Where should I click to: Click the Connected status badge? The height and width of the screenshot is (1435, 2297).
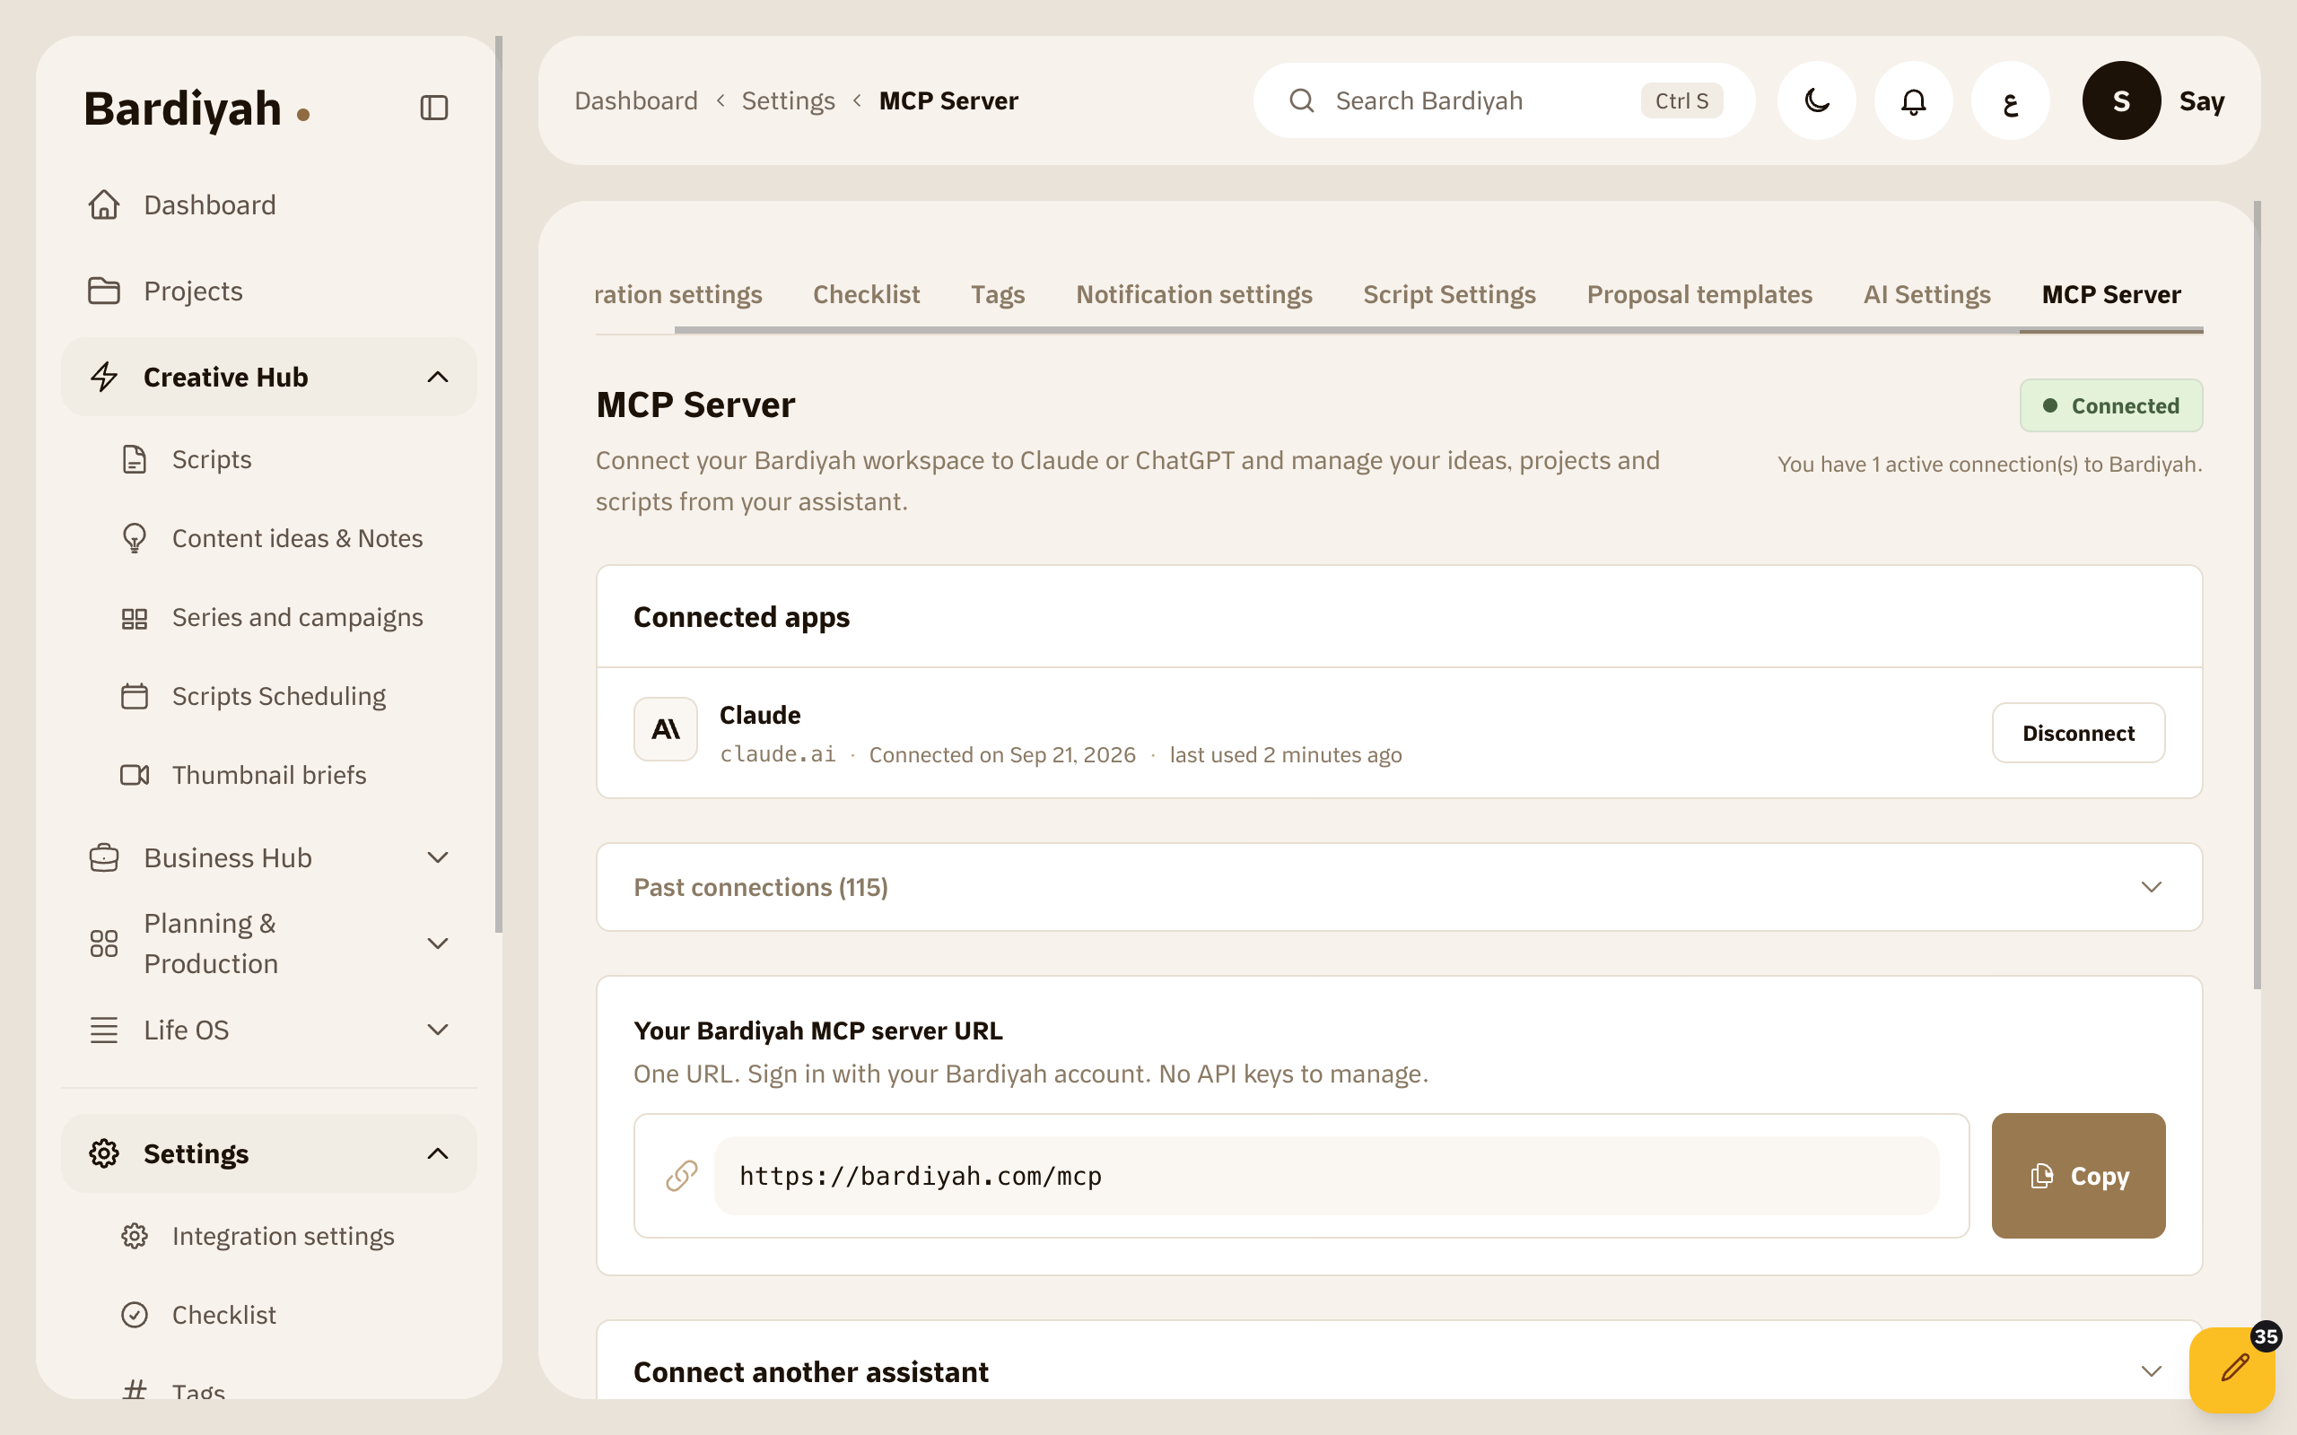[2111, 405]
